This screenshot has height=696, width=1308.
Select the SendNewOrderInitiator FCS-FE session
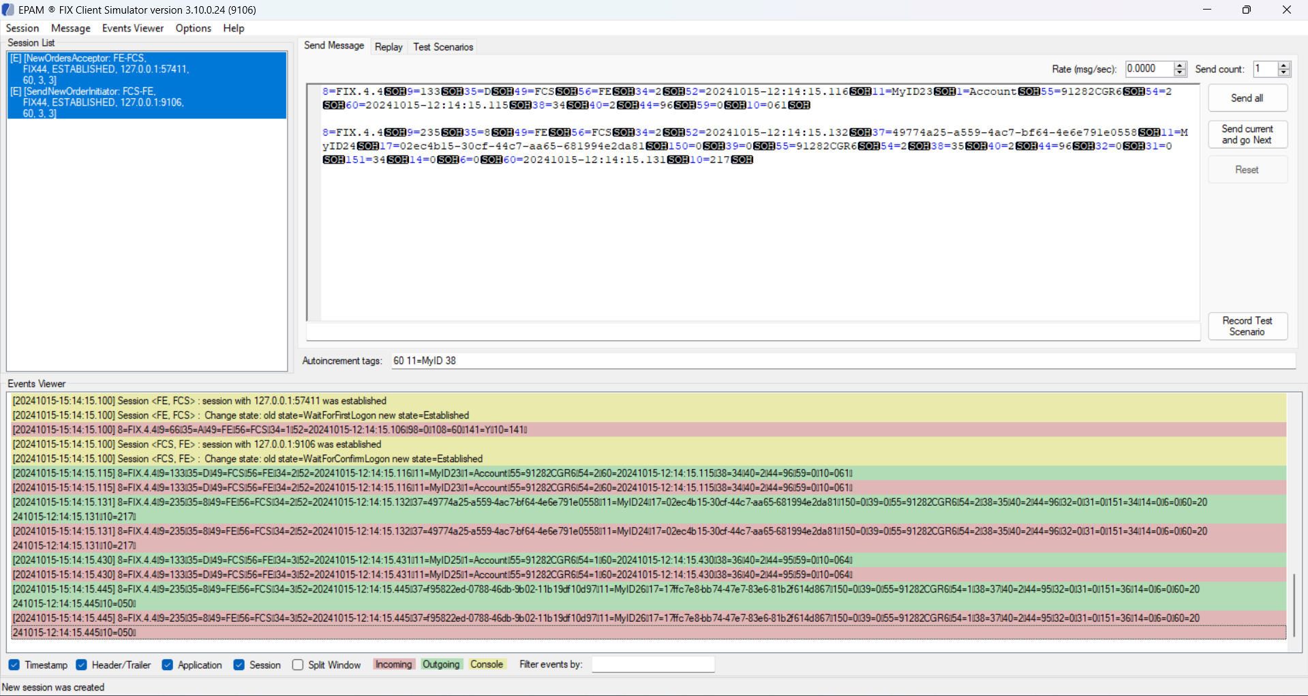tap(147, 102)
